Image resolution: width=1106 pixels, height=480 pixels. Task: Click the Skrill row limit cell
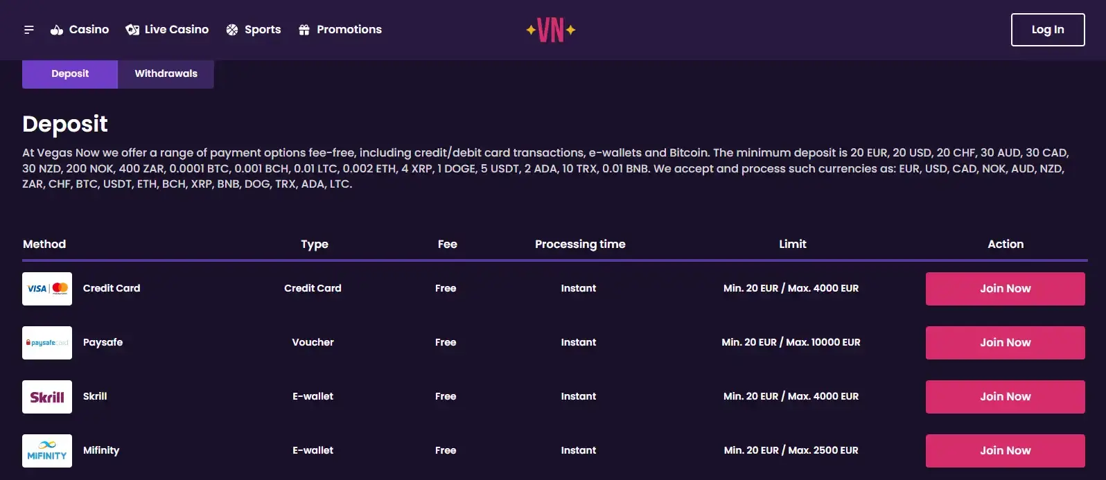tap(791, 396)
